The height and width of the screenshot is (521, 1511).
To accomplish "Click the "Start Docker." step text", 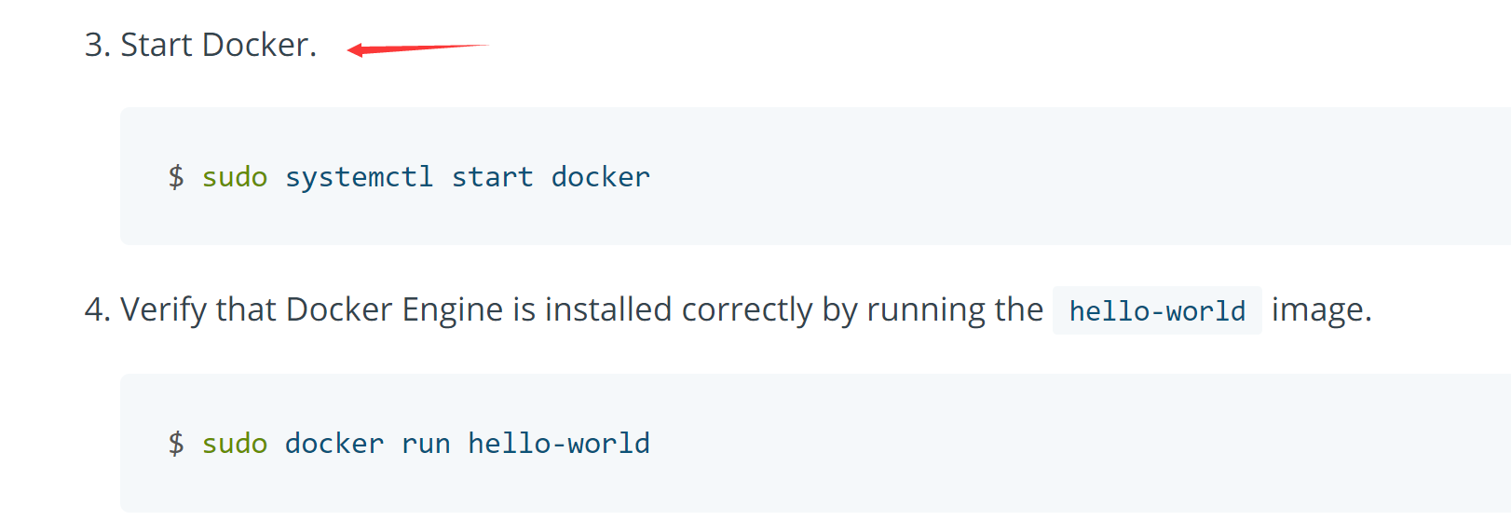I will click(x=219, y=45).
